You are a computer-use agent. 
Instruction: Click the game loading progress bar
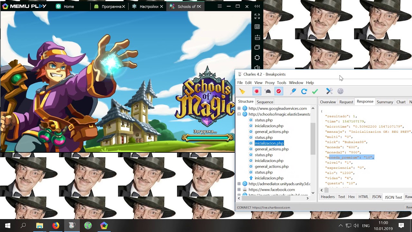click(208, 138)
